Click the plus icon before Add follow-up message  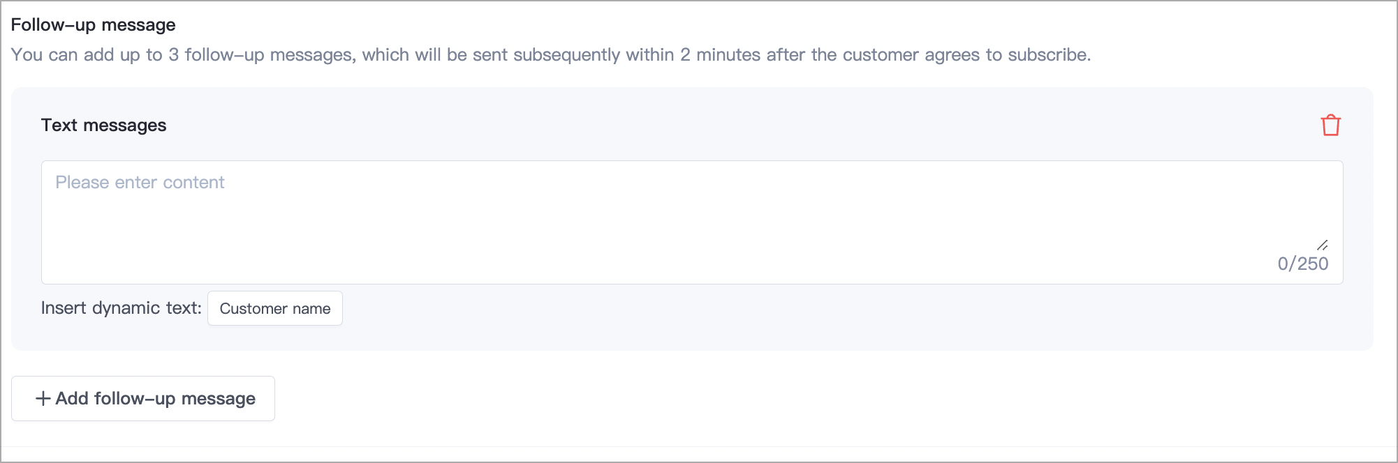[43, 398]
